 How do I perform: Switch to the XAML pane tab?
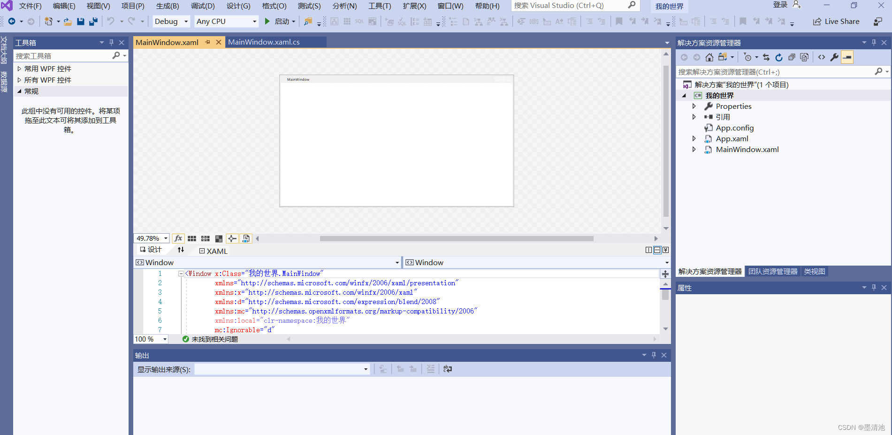213,251
